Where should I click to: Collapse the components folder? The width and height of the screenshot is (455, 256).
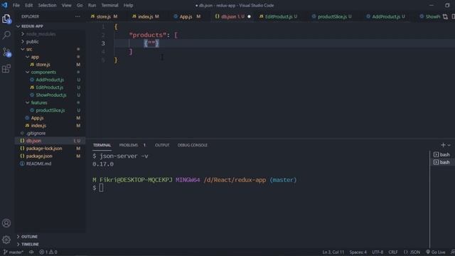point(50,72)
